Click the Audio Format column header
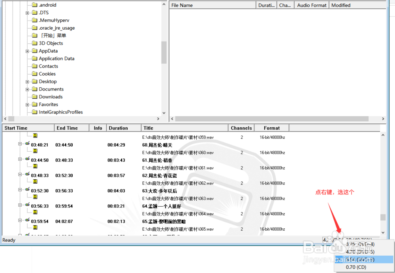Viewport: 395px width, 273px height. (x=312, y=5)
